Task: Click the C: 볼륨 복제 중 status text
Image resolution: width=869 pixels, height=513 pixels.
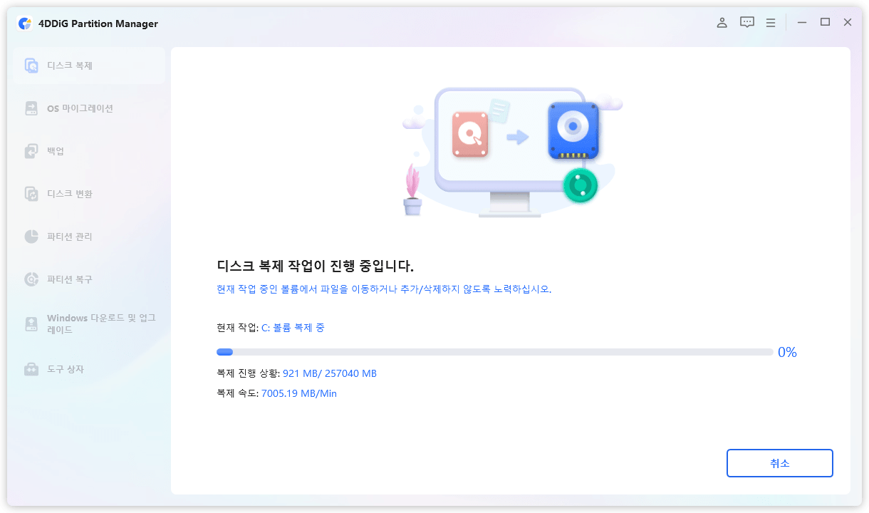Action: point(293,328)
